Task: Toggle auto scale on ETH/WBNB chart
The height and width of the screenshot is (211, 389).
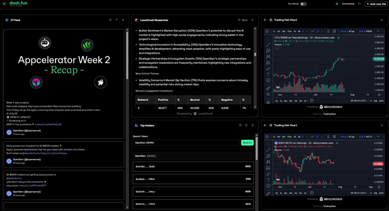Action: (381, 101)
